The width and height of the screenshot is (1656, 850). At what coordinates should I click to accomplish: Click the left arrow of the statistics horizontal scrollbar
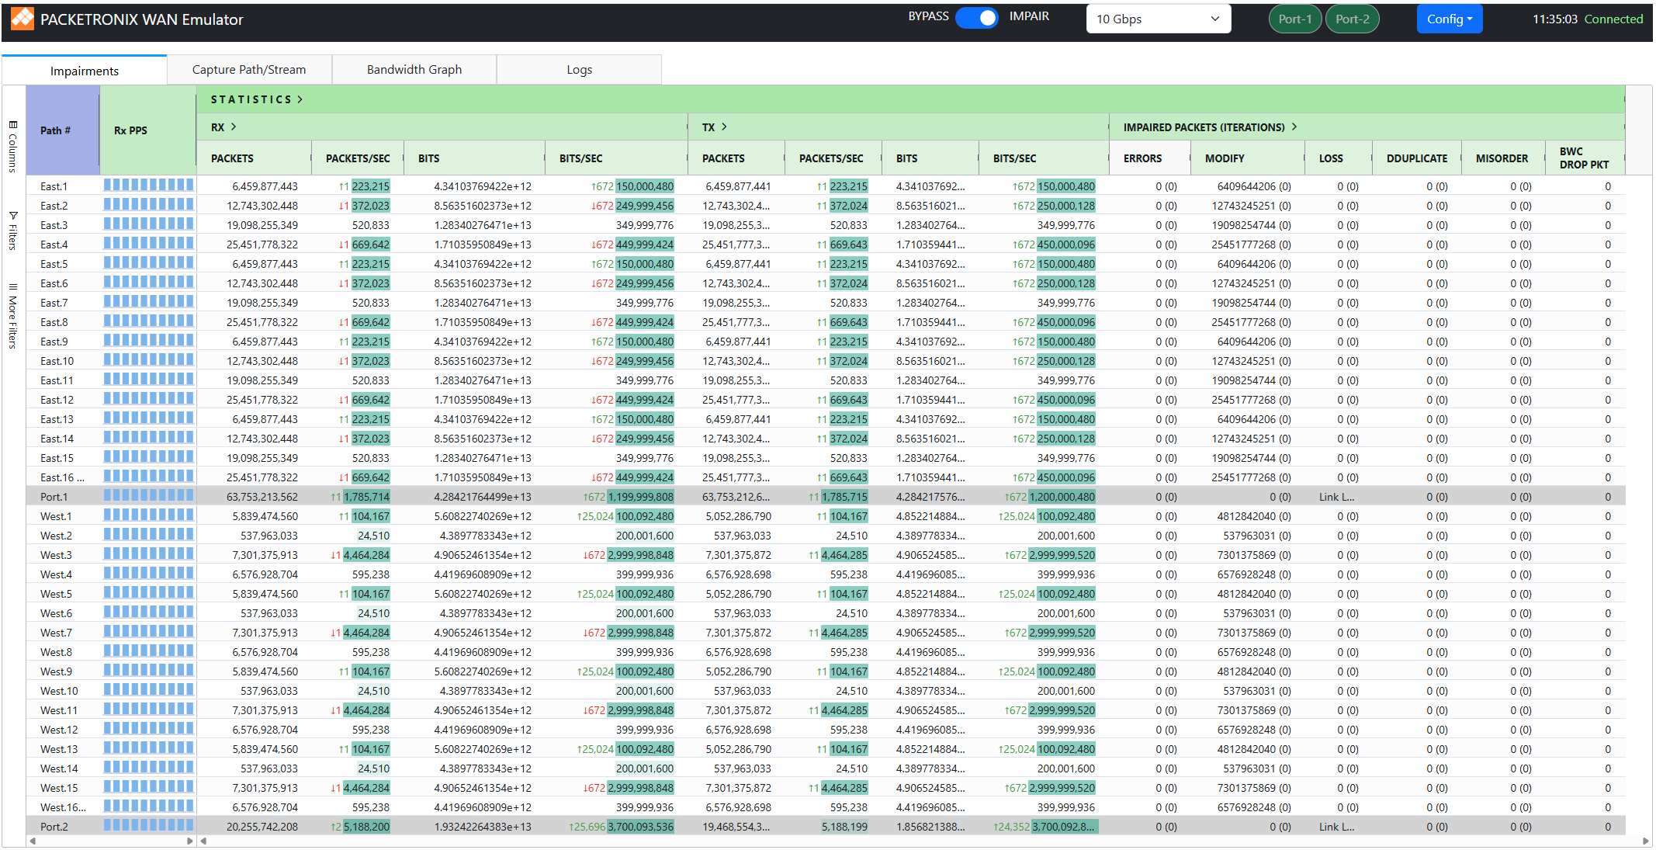click(x=203, y=841)
